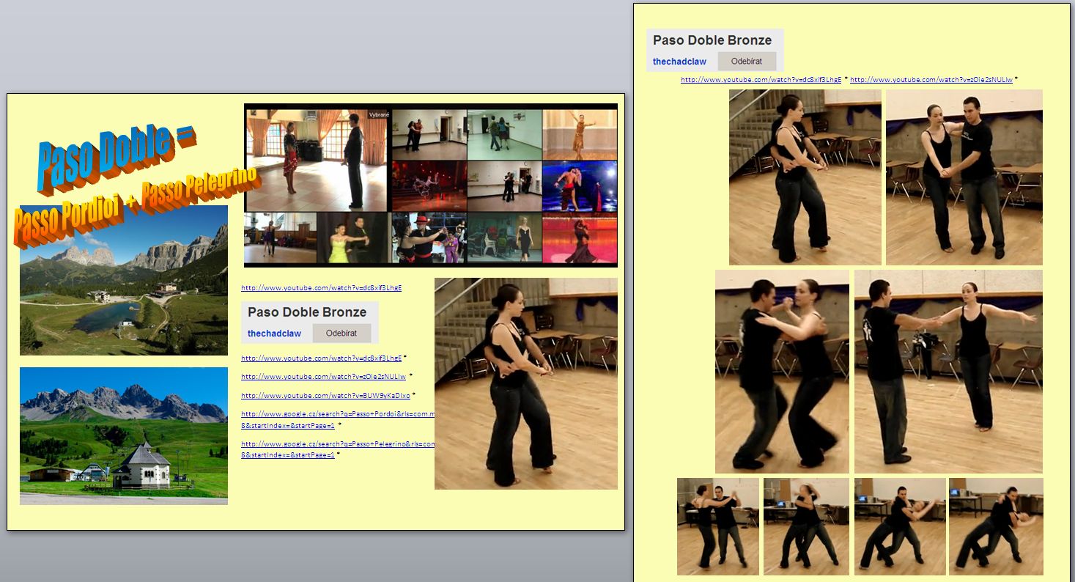The height and width of the screenshot is (582, 1075).
Task: Open the thechadclaw channel link on left slide
Action: pyautogui.click(x=274, y=334)
